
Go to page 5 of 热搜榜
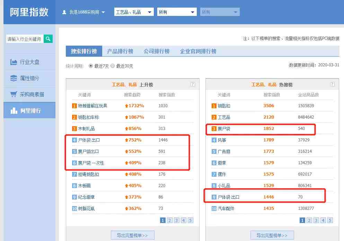(330, 220)
